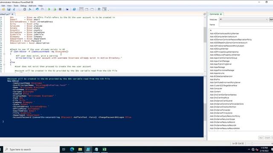This screenshot has height=153, width=273.
Task: Toggle the Show Command Add-on icon
Action: [x=105, y=9]
